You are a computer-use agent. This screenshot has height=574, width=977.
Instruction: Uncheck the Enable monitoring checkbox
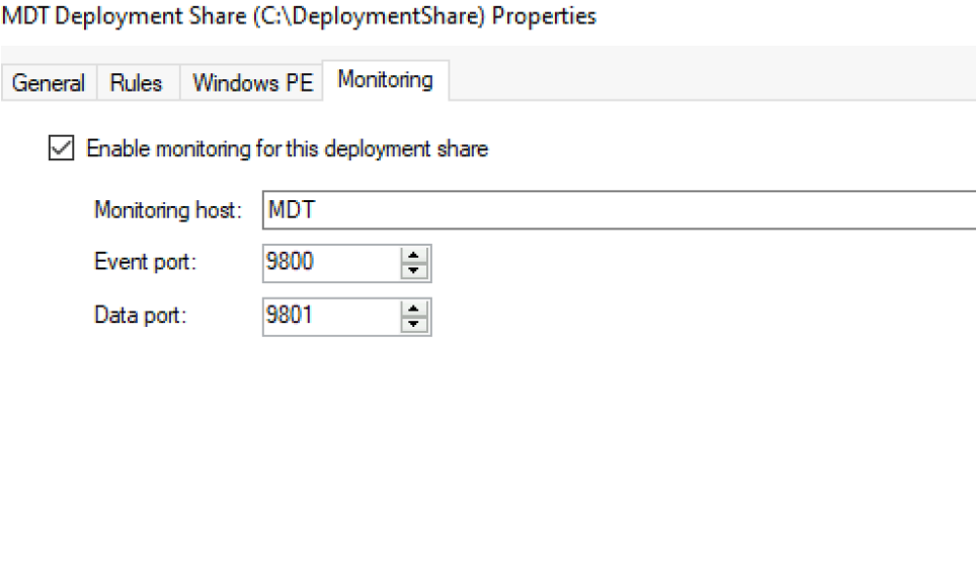tap(61, 148)
